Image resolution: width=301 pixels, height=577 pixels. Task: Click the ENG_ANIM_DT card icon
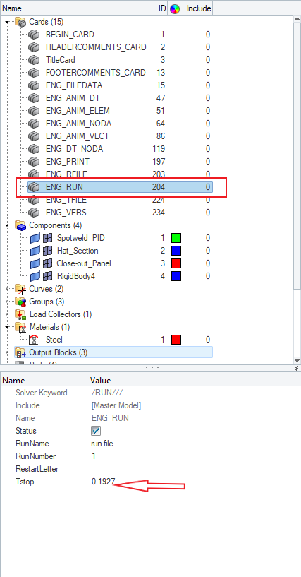click(34, 98)
